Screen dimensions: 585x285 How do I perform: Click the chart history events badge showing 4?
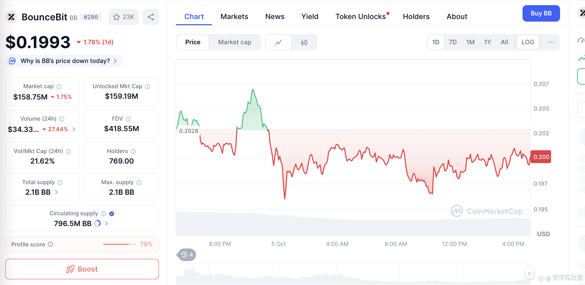point(187,255)
